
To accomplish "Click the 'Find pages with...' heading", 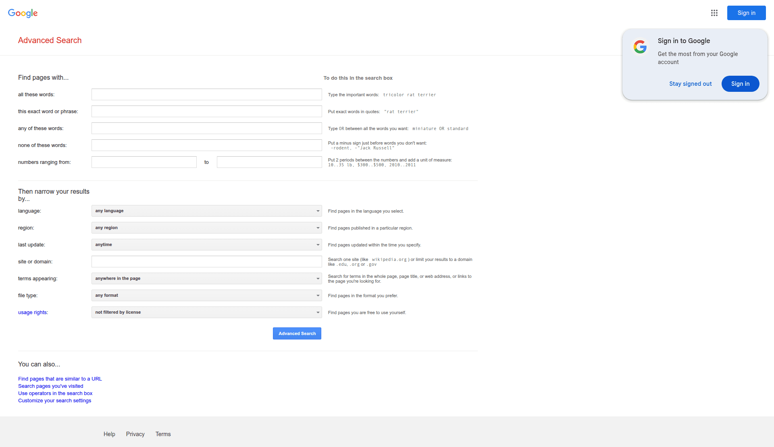I will pyautogui.click(x=43, y=77).
